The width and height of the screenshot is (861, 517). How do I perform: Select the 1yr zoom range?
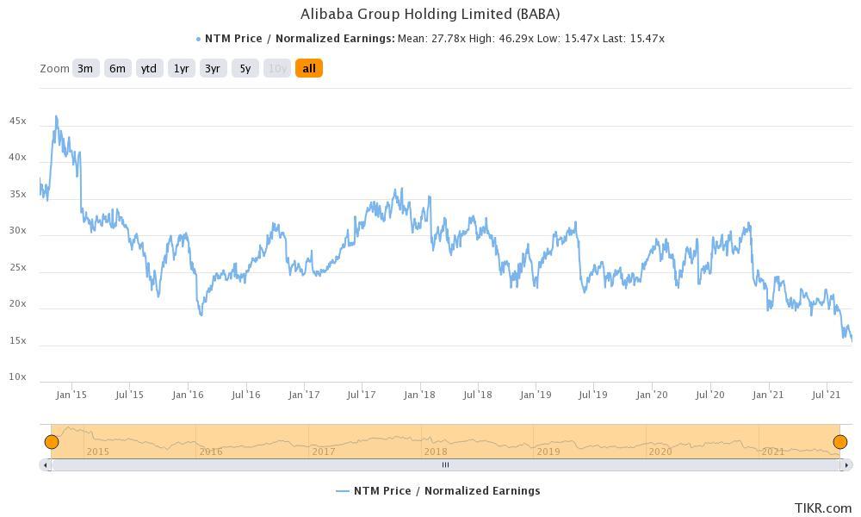(x=181, y=68)
